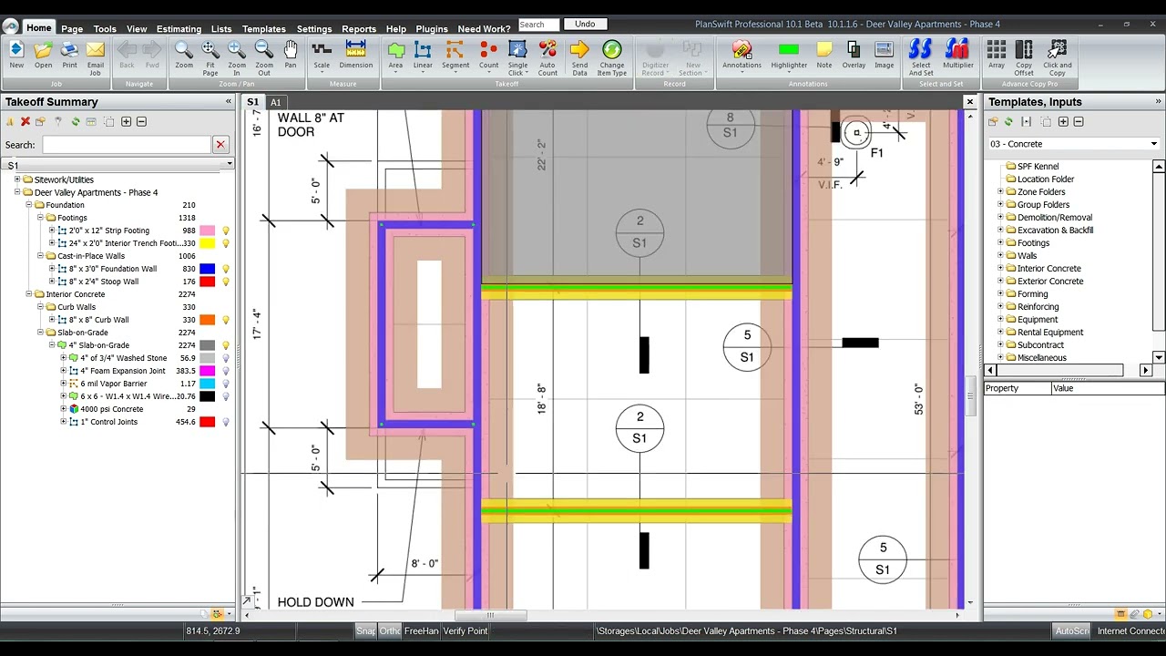Open the 03 - Concrete template dropdown
The width and height of the screenshot is (1166, 656).
coord(1154,144)
